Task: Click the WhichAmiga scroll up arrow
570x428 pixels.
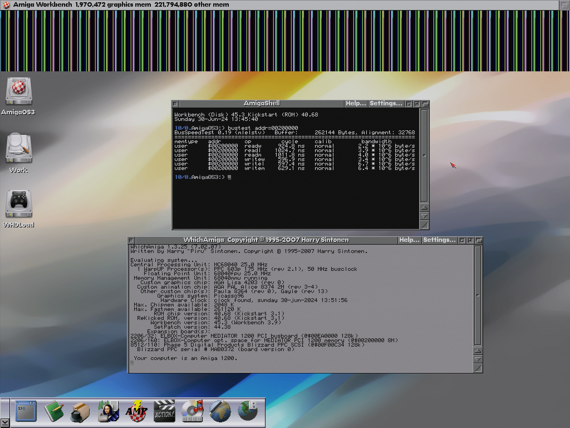Action: point(478,351)
